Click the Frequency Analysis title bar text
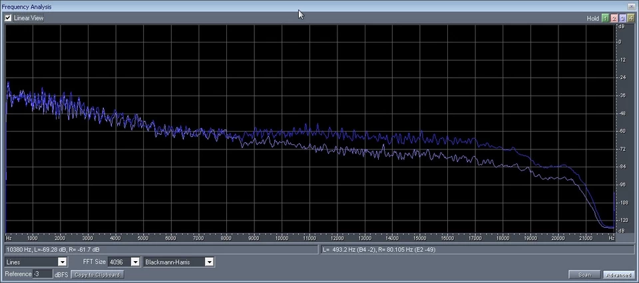The height and width of the screenshot is (283, 639). pos(26,7)
